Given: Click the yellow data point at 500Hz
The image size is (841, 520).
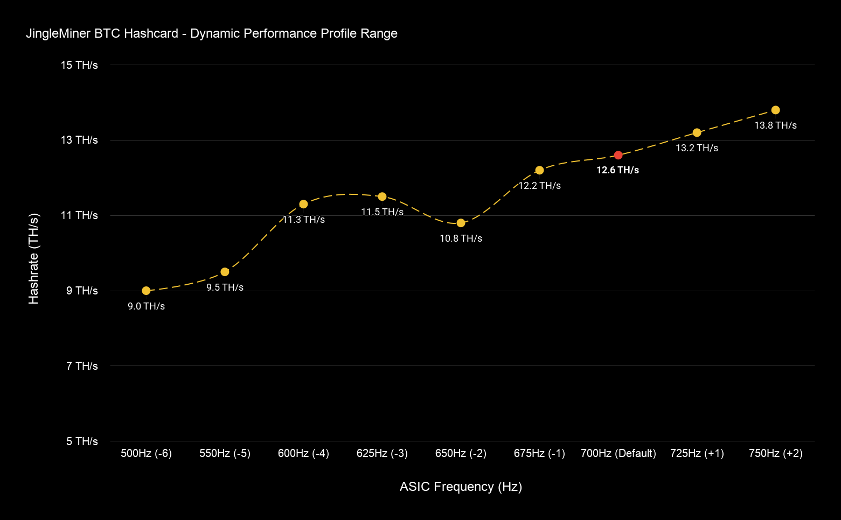Looking at the screenshot, I should [146, 291].
